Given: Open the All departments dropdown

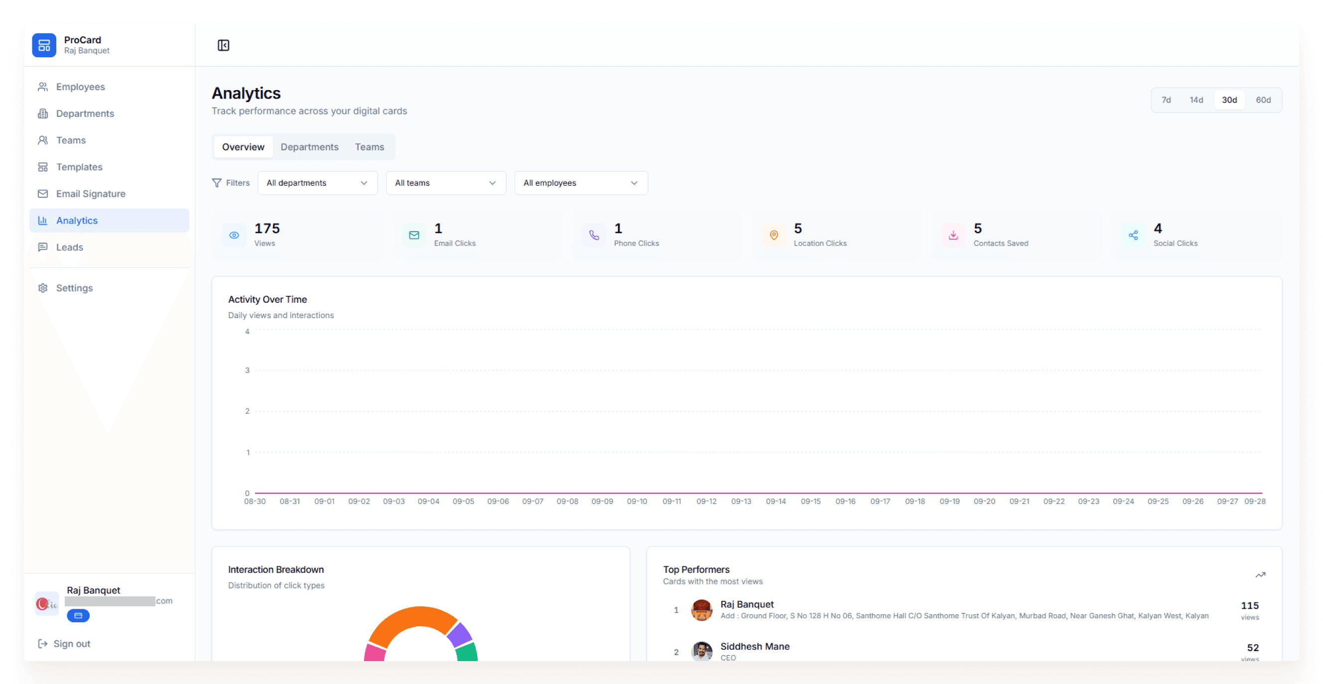Looking at the screenshot, I should (x=317, y=183).
